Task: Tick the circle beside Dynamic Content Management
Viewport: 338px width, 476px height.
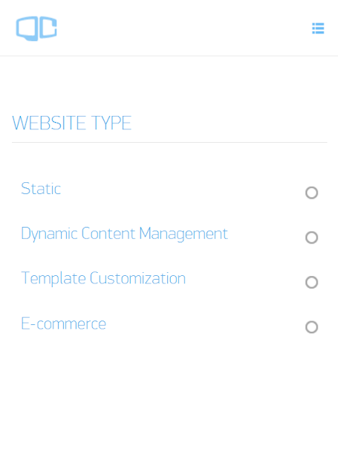Action: [x=311, y=237]
